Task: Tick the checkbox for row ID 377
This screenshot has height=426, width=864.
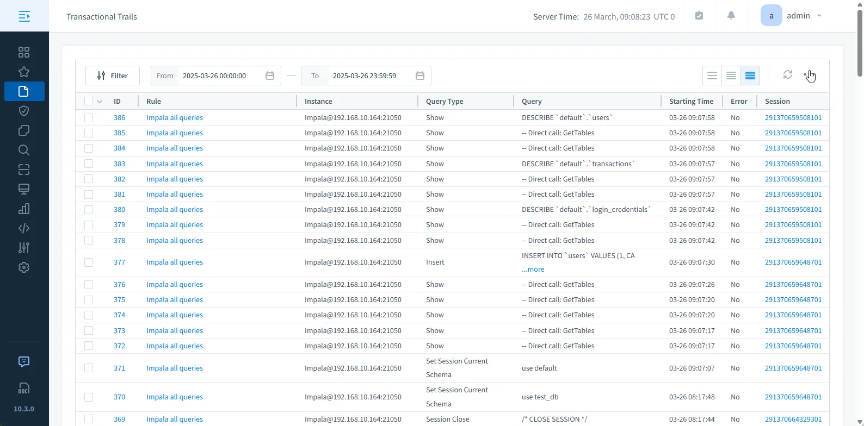Action: (89, 262)
